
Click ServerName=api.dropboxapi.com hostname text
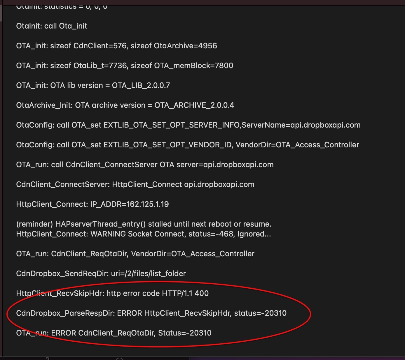click(301, 125)
